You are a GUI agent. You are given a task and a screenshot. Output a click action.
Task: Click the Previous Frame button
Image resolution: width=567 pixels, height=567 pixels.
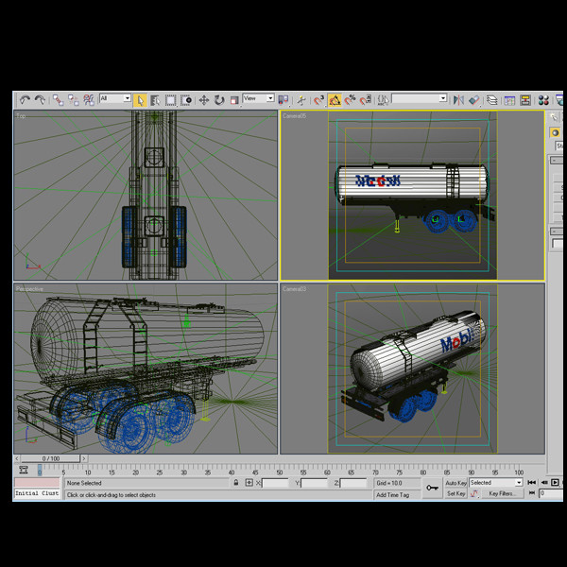click(544, 482)
